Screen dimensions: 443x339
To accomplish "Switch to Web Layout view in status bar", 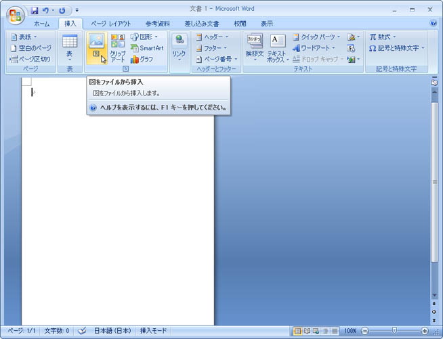I will click(316, 331).
